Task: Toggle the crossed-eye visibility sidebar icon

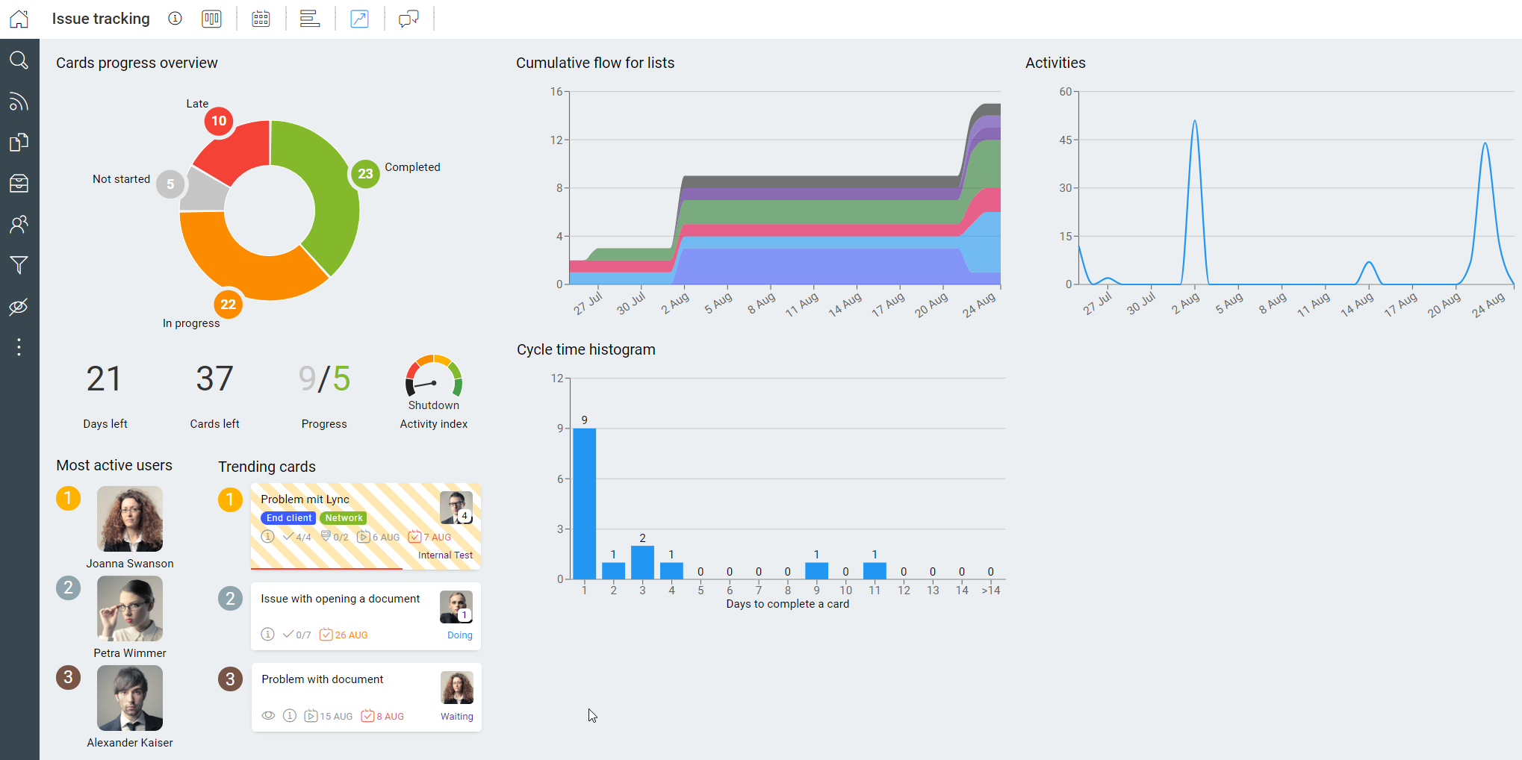Action: 19,307
